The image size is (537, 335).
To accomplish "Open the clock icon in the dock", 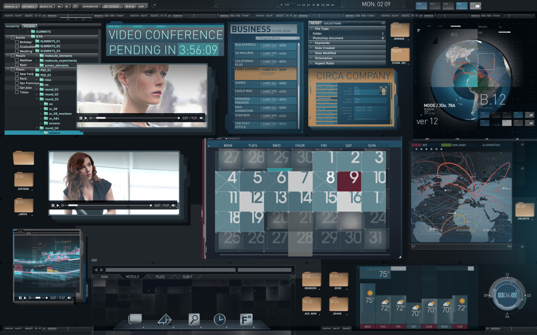I will pyautogui.click(x=219, y=320).
